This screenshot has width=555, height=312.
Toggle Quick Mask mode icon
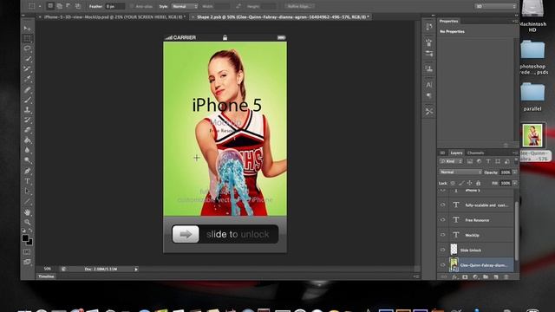coord(27,252)
